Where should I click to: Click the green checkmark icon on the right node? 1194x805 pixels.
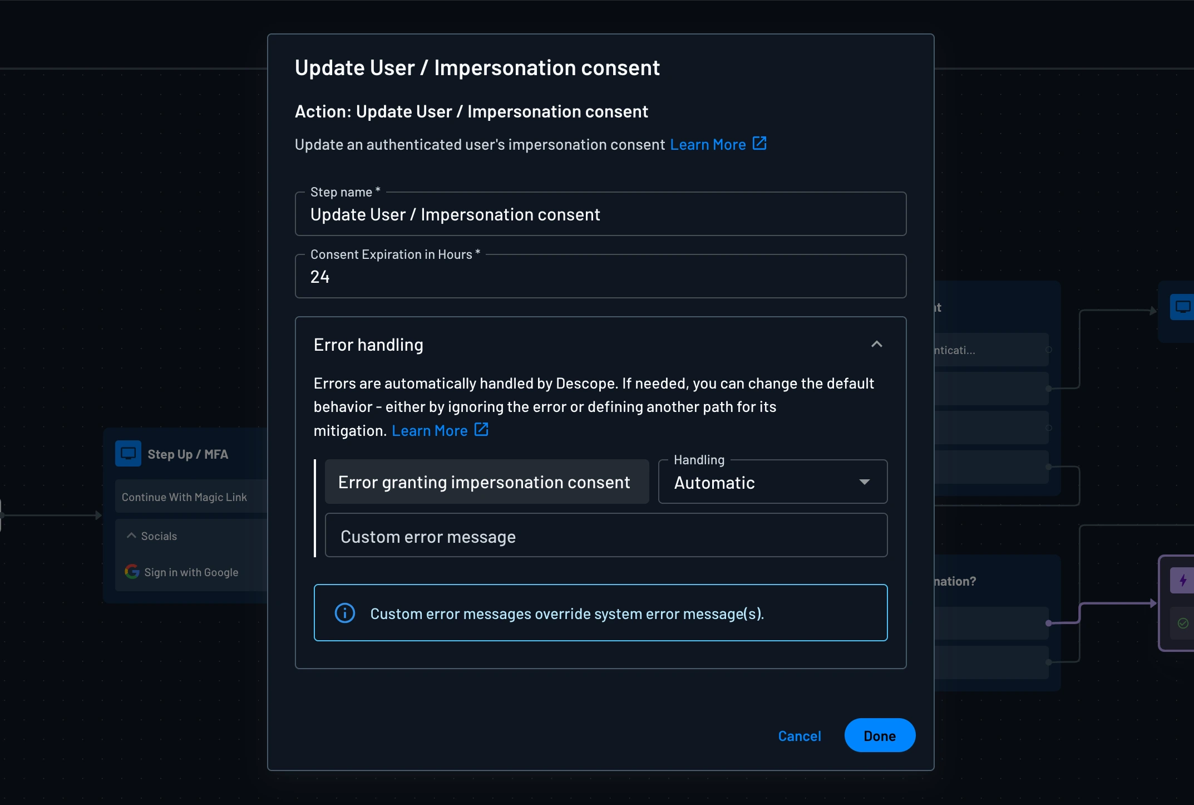pyautogui.click(x=1183, y=624)
